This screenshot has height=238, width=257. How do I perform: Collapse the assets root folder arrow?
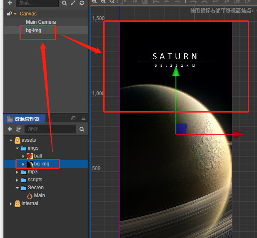pos(11,140)
